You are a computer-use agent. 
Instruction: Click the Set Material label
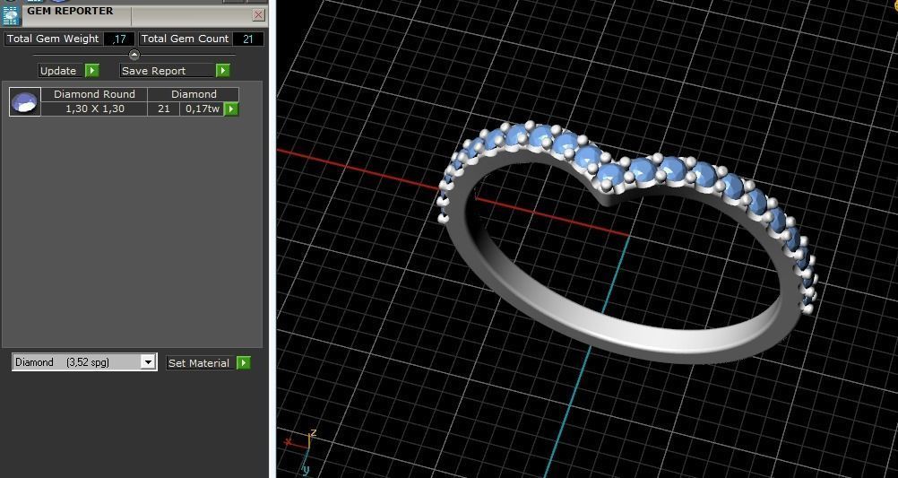pos(199,363)
